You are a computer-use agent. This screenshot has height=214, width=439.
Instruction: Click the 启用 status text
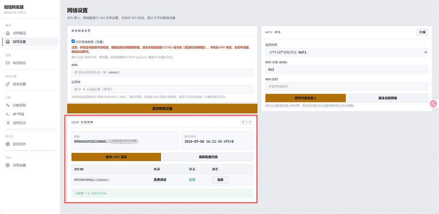(x=192, y=180)
